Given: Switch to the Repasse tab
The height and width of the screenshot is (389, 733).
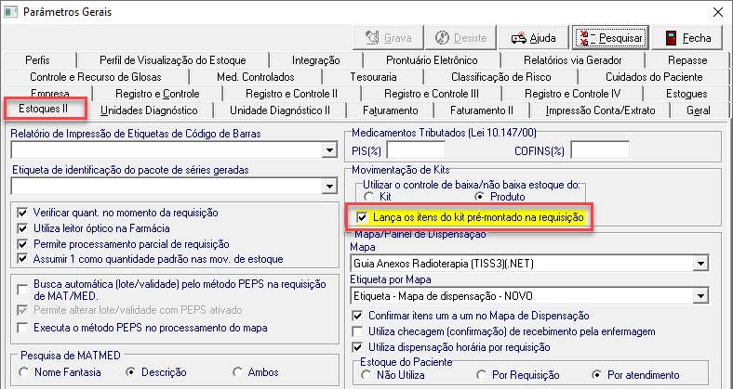Looking at the screenshot, I should (687, 60).
